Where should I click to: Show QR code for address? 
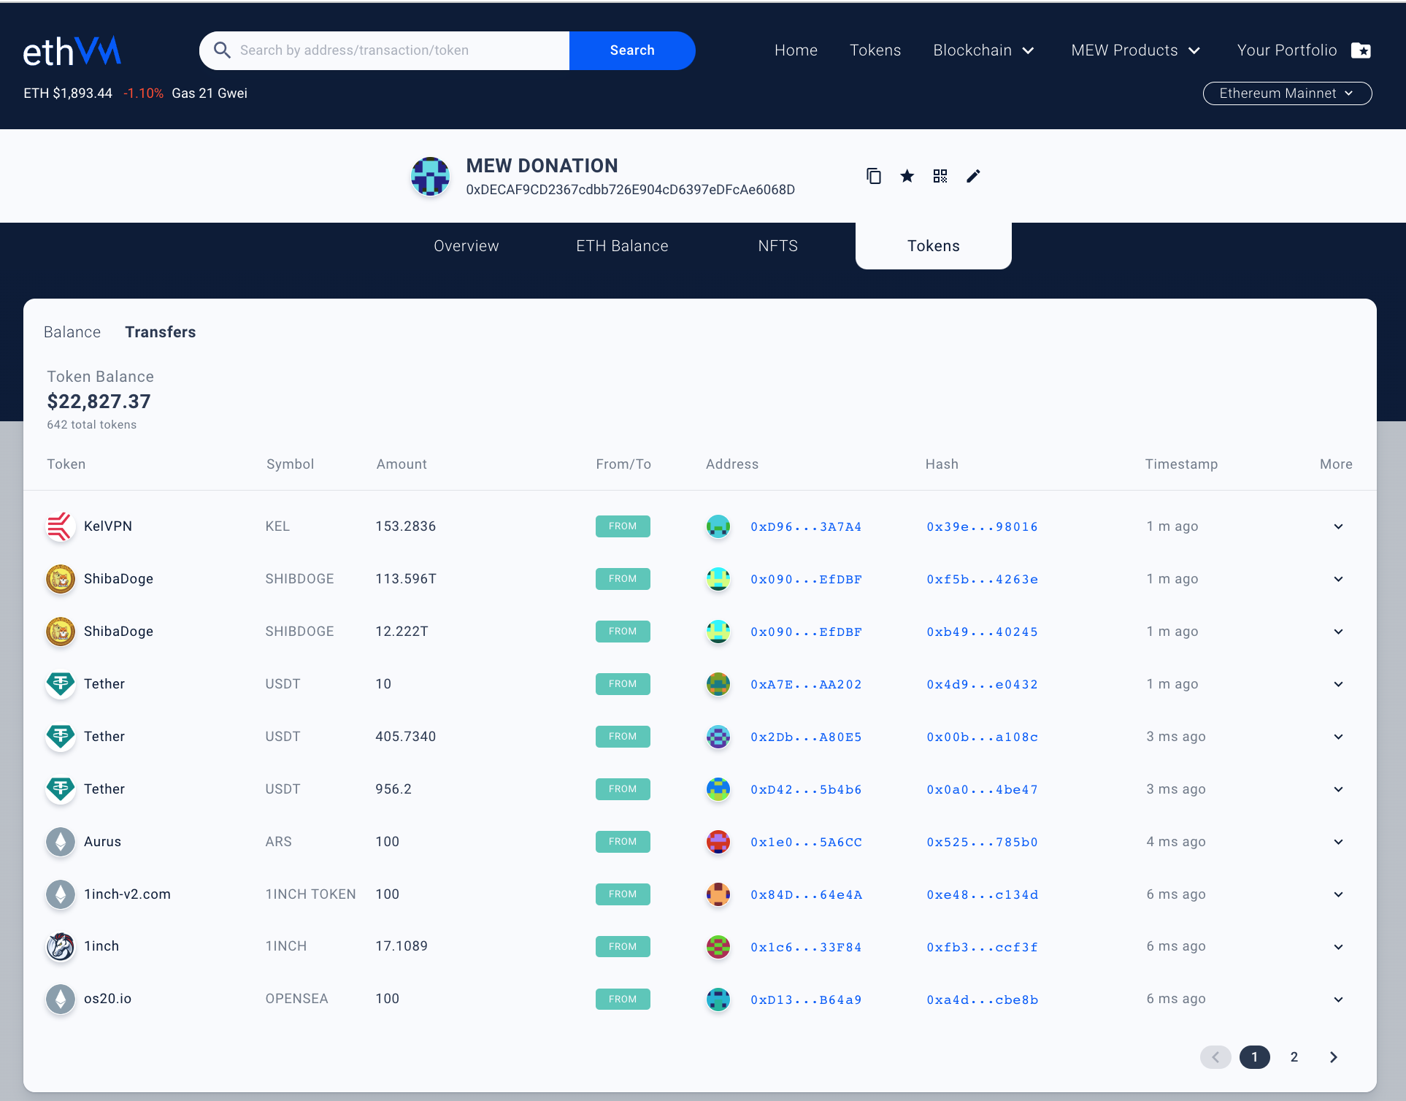(x=940, y=176)
